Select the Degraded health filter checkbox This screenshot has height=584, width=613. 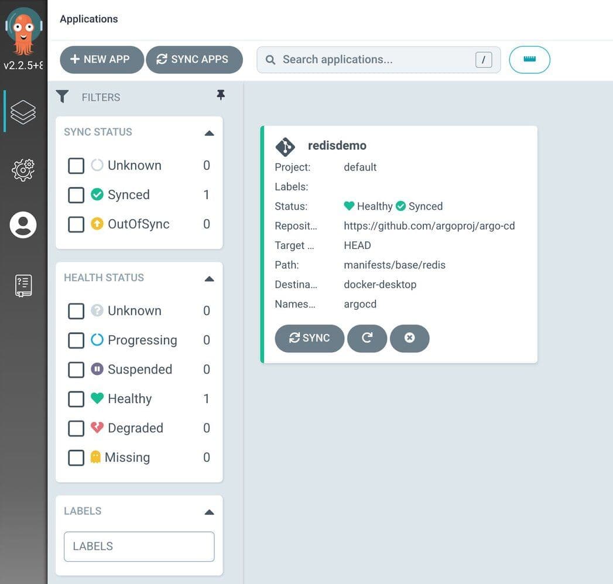76,428
